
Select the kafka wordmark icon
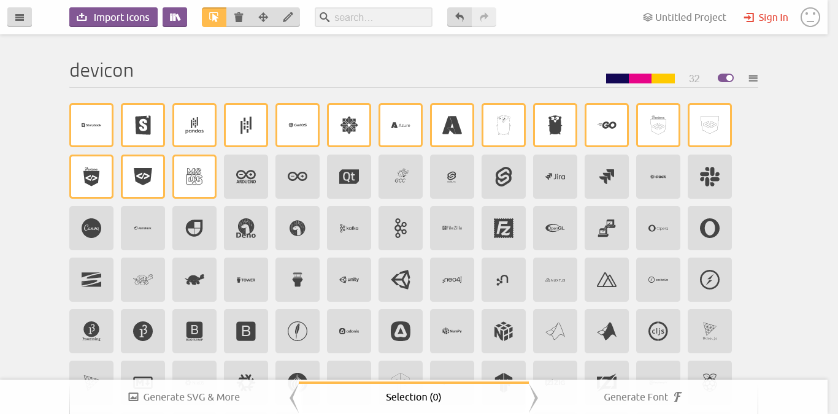tap(349, 228)
